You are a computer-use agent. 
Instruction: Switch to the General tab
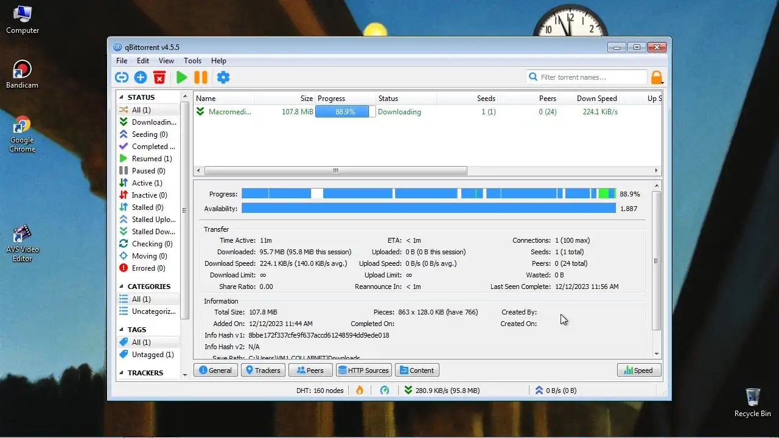[215, 370]
